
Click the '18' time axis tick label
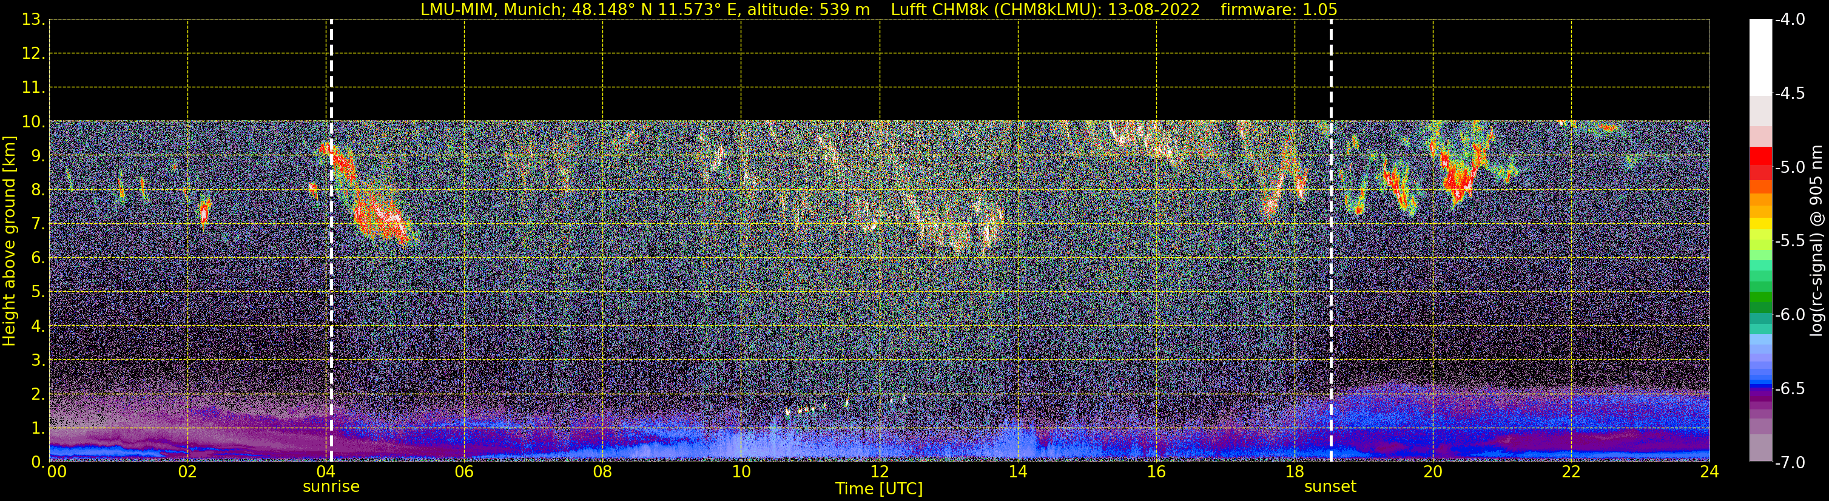(x=1295, y=472)
